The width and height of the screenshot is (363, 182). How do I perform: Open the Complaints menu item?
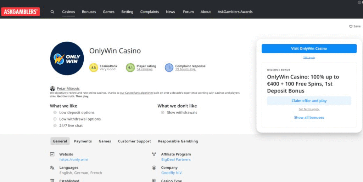[x=150, y=12]
